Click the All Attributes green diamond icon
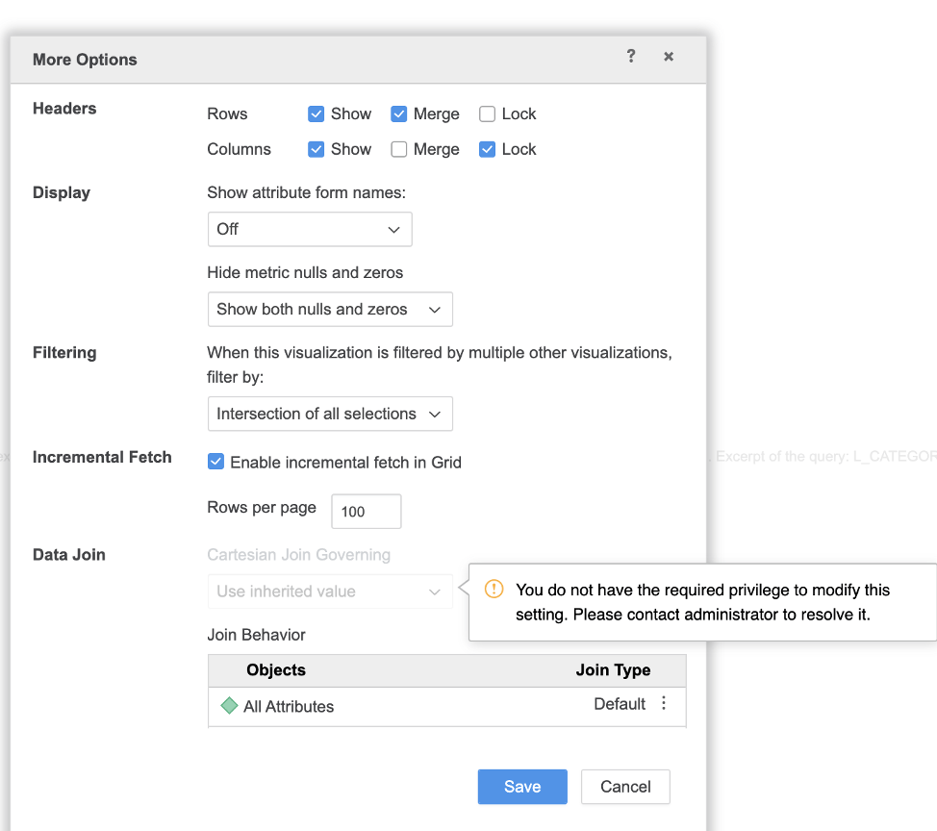937x831 pixels. 229,706
